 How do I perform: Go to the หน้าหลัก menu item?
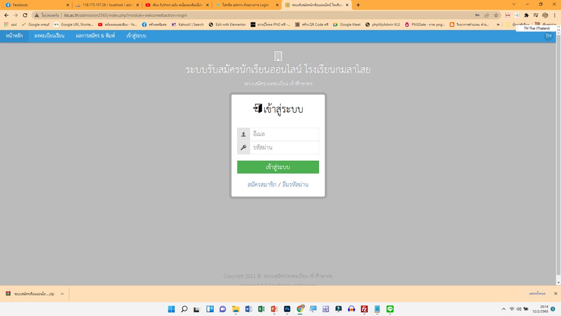point(14,36)
